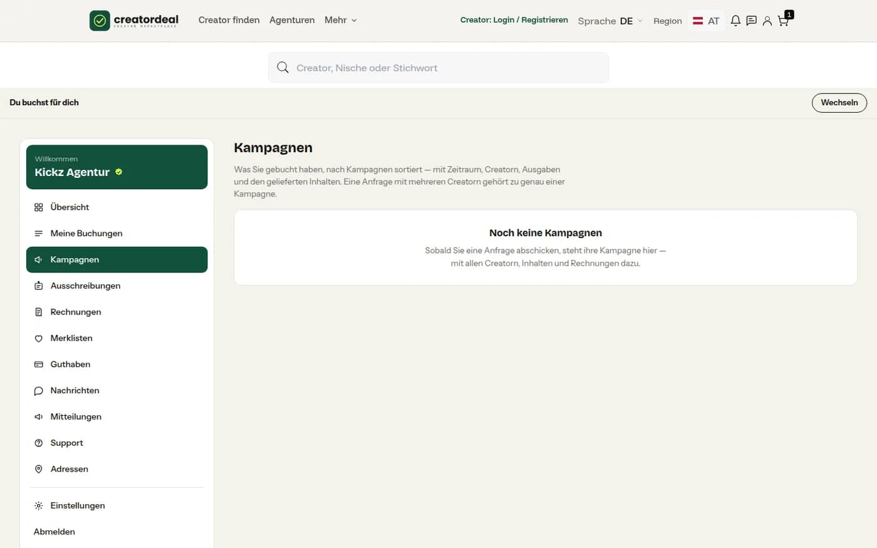Open Meine Buchungen in the sidebar

117,234
